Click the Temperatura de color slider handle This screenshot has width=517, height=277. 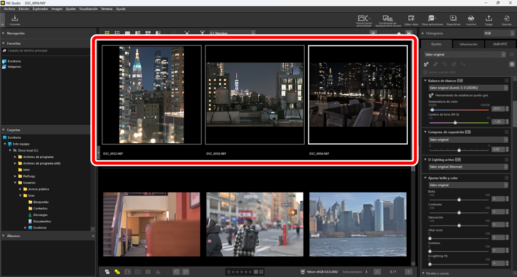tap(432, 109)
